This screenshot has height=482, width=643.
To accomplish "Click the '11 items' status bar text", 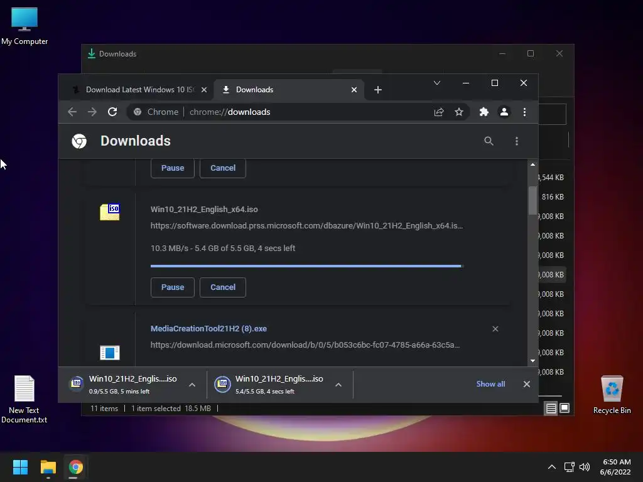I will (104, 409).
